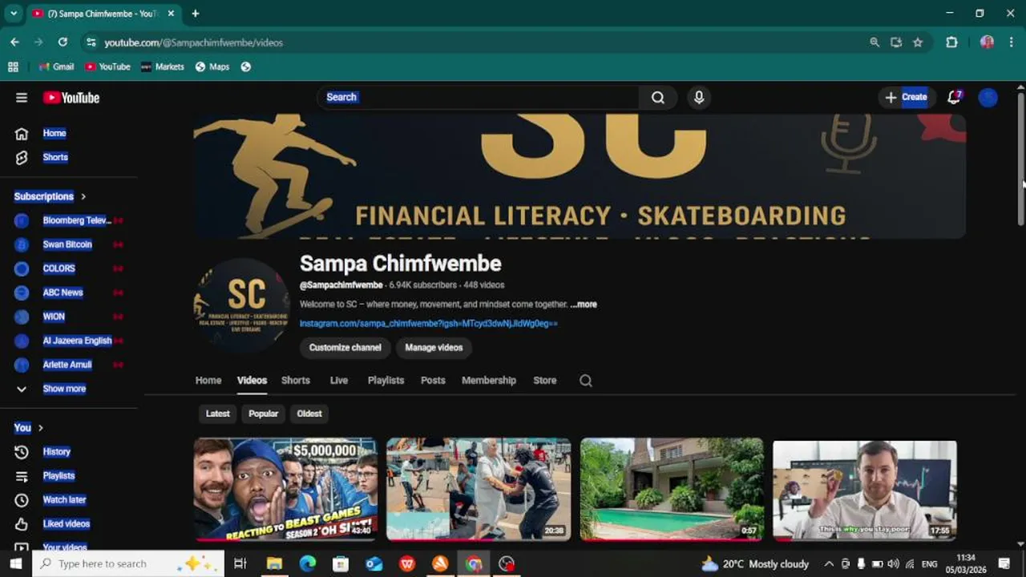Viewport: 1026px width, 577px height.
Task: Open Swan Bitcoin subscription
Action: (x=68, y=244)
